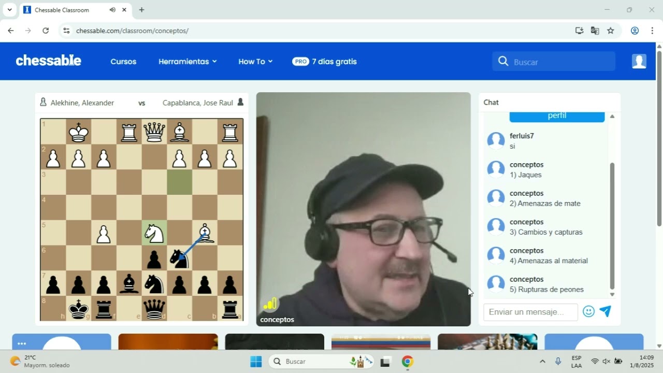The height and width of the screenshot is (373, 663).
Task: Send the chat message with the arrow icon
Action: click(x=606, y=311)
